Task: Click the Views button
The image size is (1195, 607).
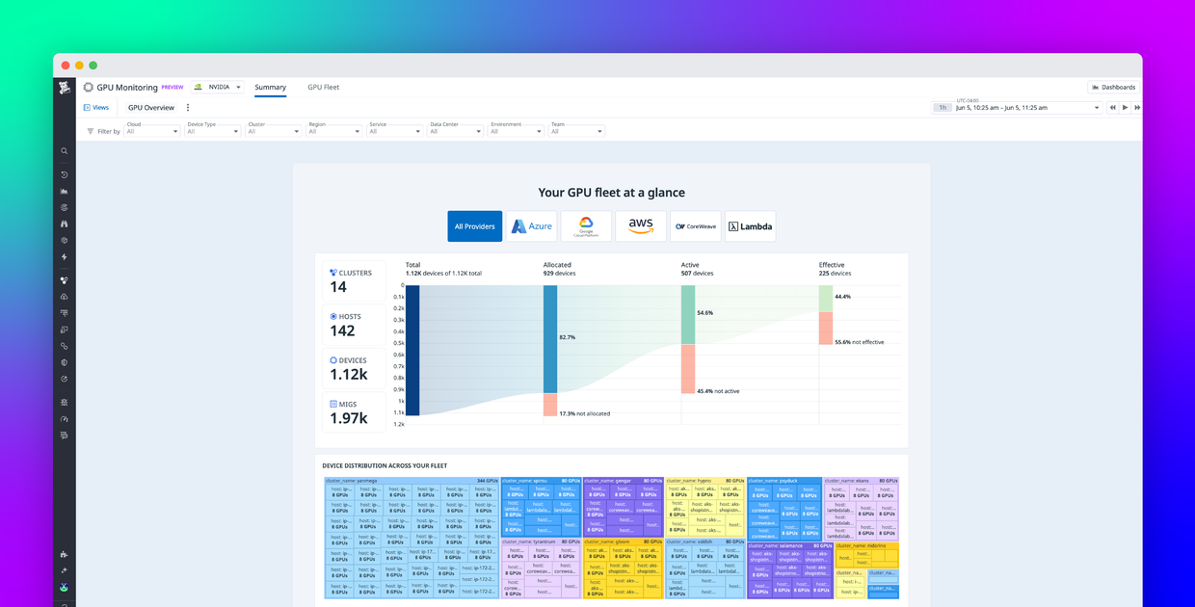Action: [96, 108]
